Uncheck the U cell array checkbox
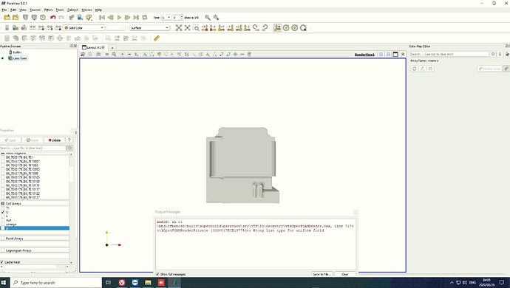 (3, 212)
